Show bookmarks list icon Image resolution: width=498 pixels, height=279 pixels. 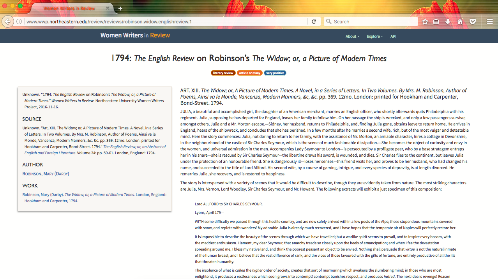[436, 22]
